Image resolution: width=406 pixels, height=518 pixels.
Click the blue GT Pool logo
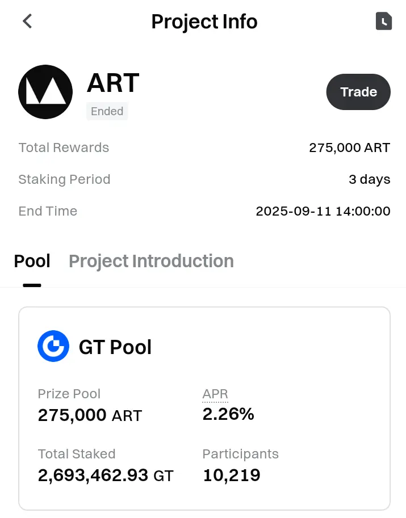pos(53,346)
